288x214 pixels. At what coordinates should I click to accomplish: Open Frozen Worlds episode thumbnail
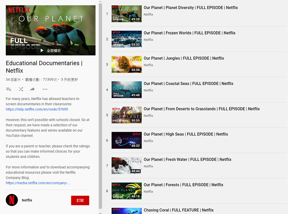tap(126, 39)
